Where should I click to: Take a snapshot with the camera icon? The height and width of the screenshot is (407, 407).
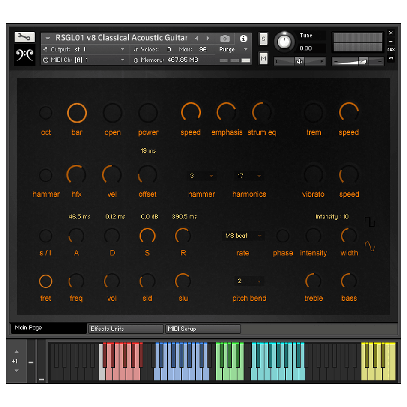[225, 39]
